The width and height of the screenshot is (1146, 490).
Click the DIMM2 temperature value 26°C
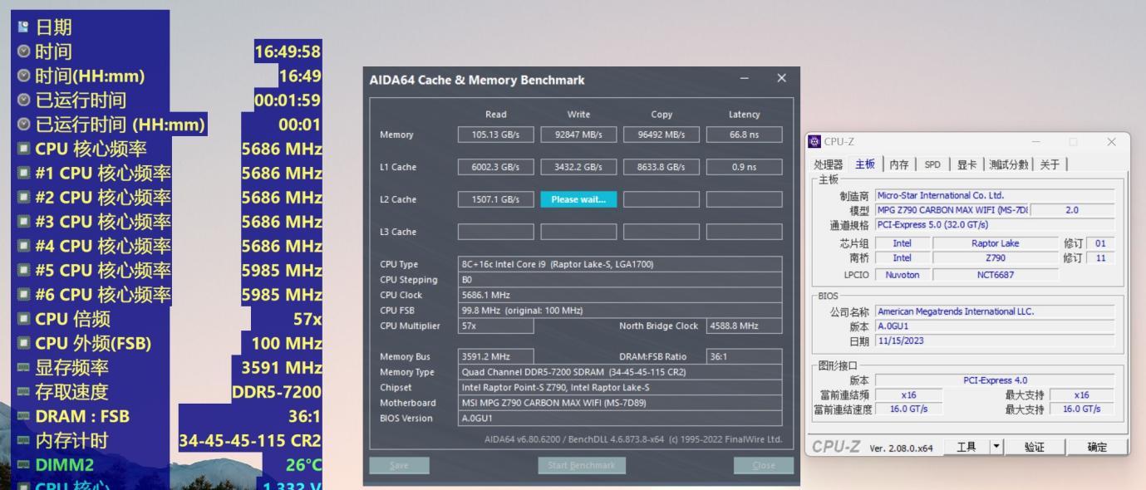pyautogui.click(x=303, y=464)
